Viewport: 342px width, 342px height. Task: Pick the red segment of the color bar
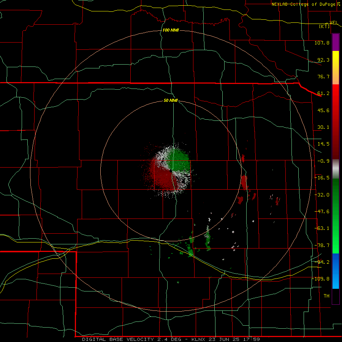coord(336,122)
